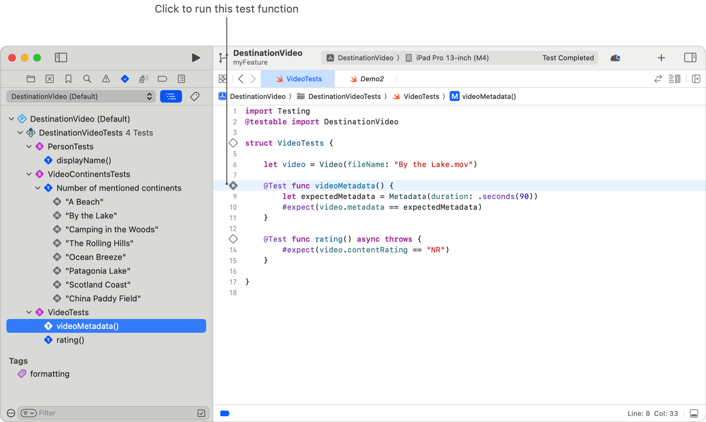Click the Run play button

point(195,58)
